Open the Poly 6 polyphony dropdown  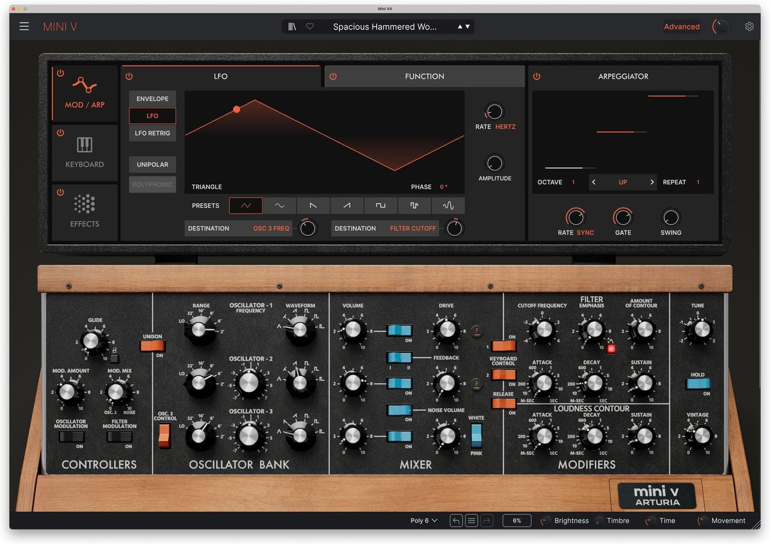click(423, 521)
